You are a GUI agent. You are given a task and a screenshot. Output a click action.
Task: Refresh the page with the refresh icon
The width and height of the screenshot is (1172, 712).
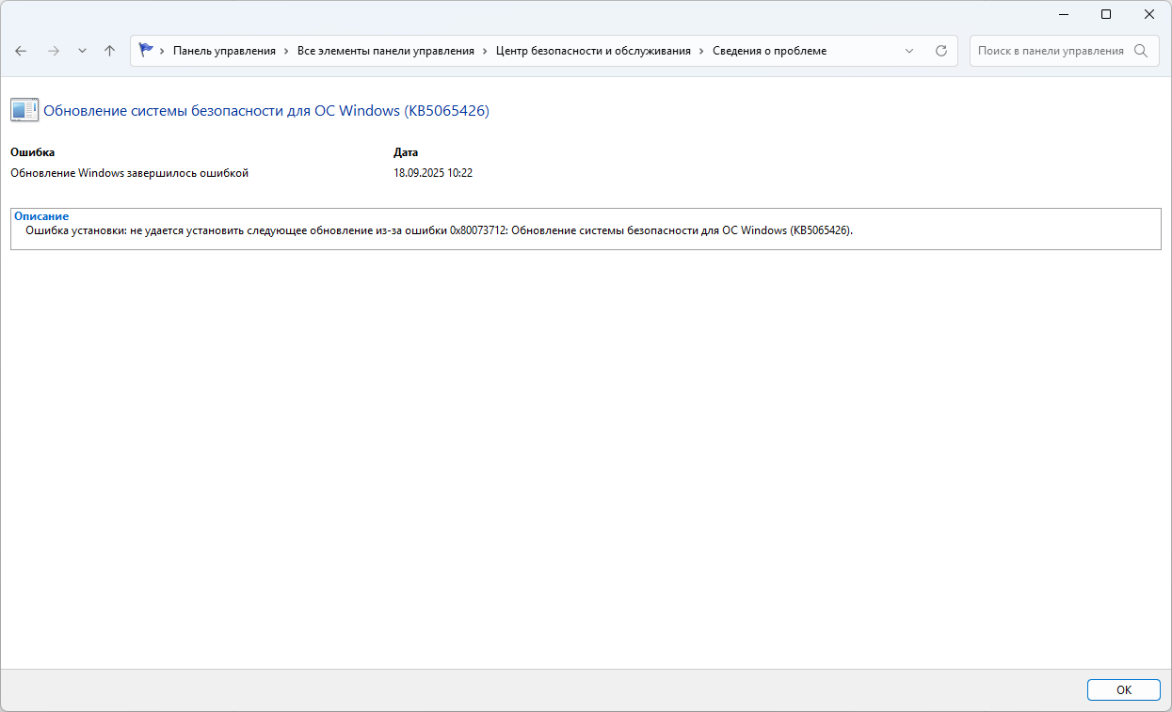click(x=940, y=51)
